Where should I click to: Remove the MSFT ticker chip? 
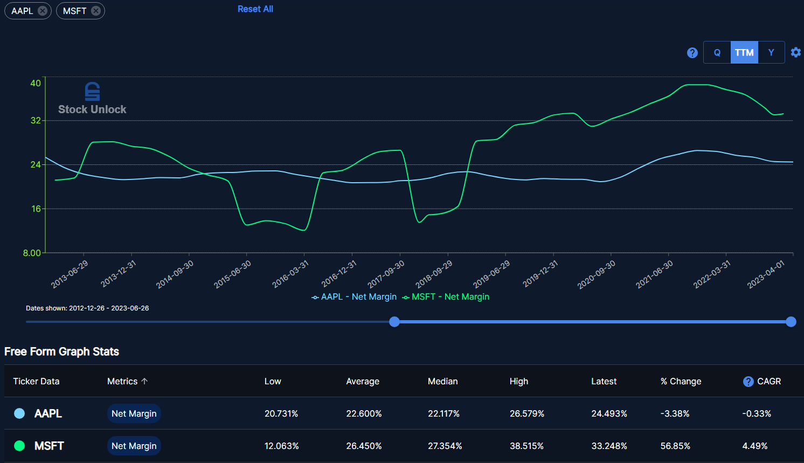96,11
